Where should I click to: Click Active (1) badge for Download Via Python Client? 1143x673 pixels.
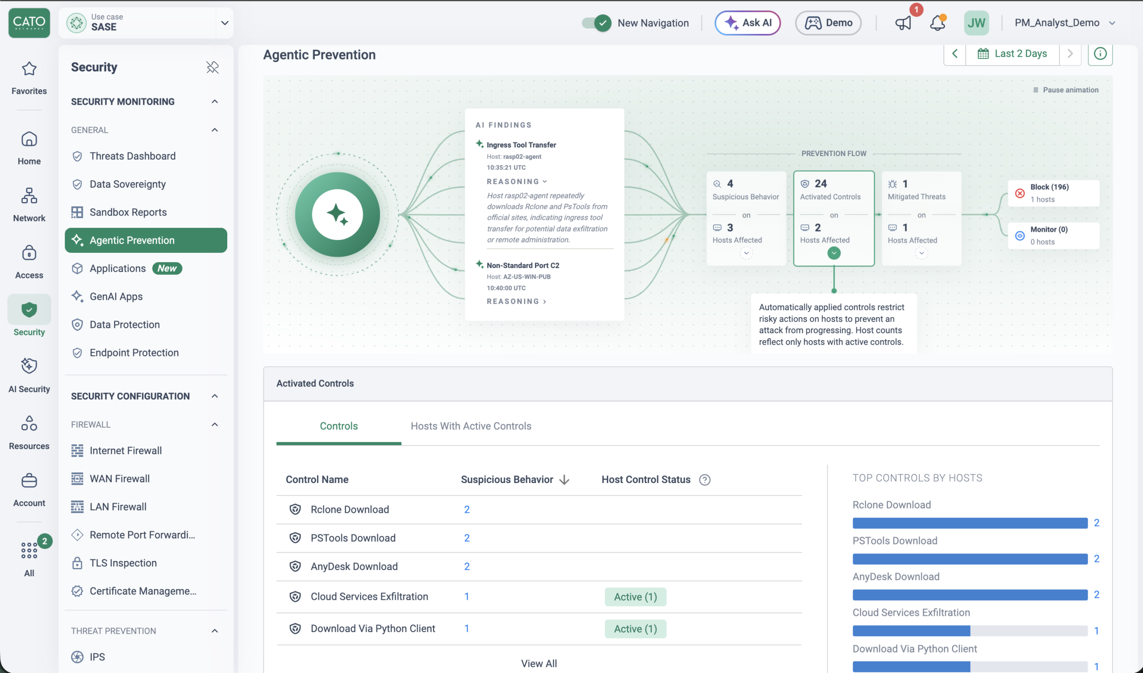pyautogui.click(x=635, y=629)
